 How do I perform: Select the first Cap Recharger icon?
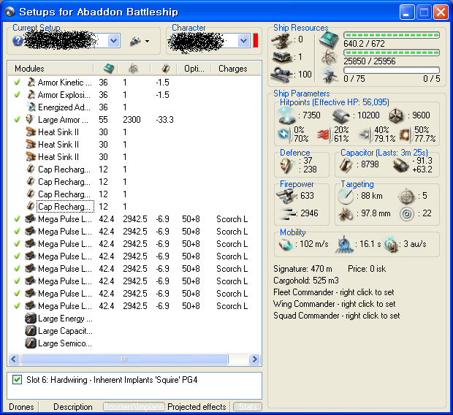(31, 169)
